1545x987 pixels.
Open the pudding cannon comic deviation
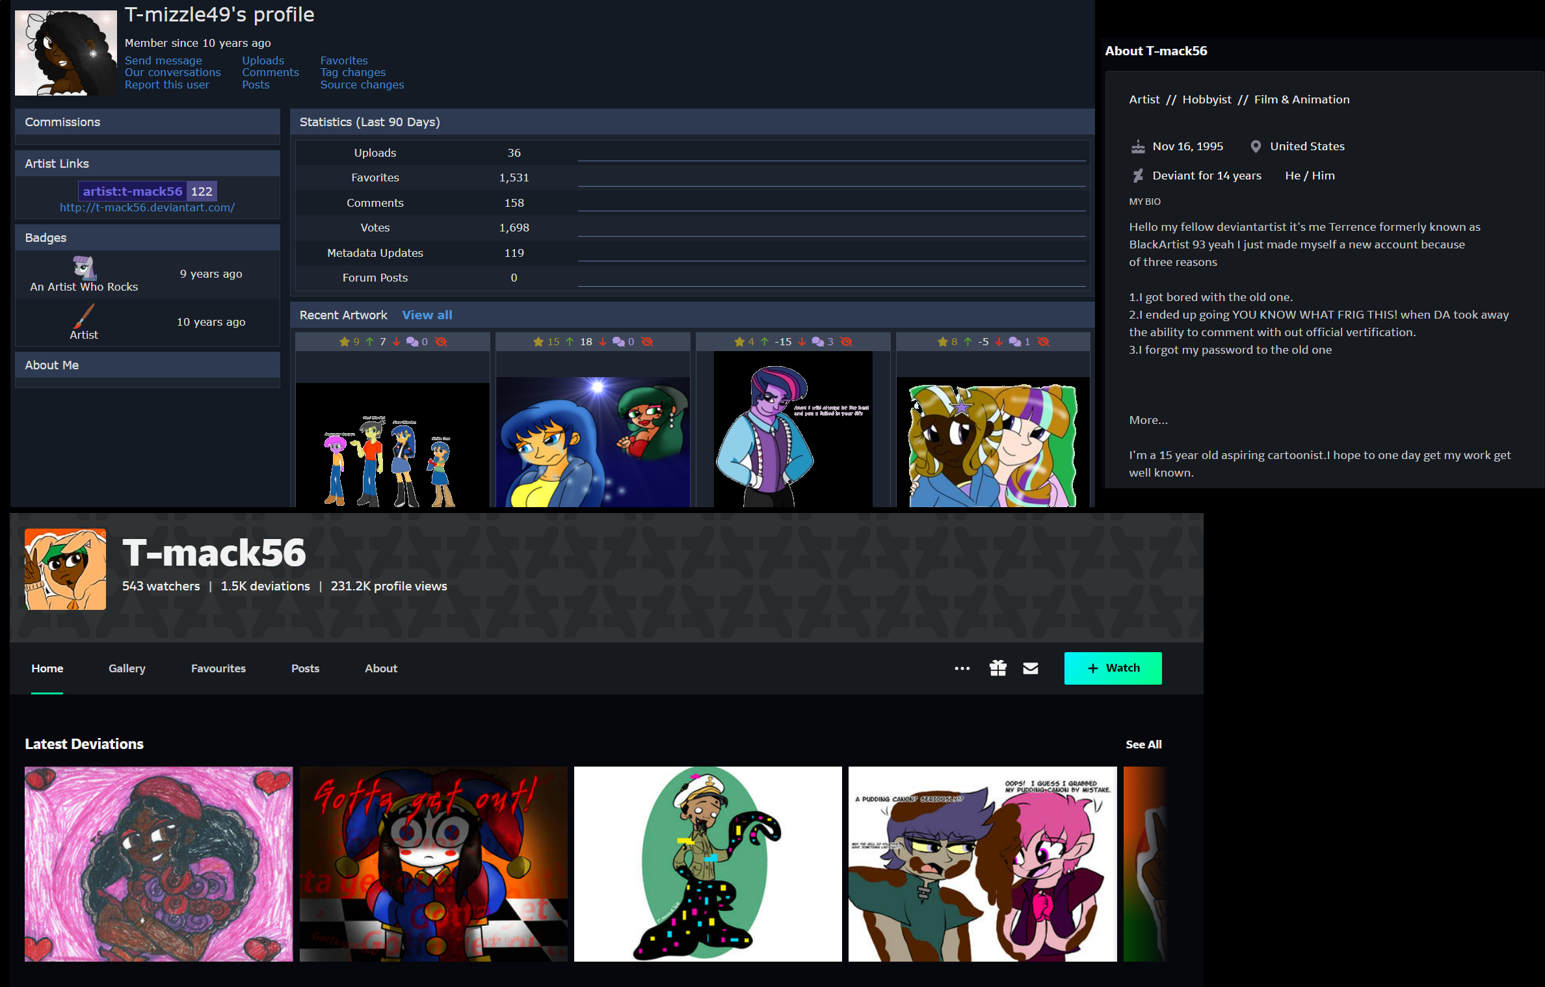(983, 864)
